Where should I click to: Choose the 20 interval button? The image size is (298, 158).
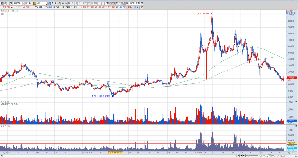click(86, 3)
